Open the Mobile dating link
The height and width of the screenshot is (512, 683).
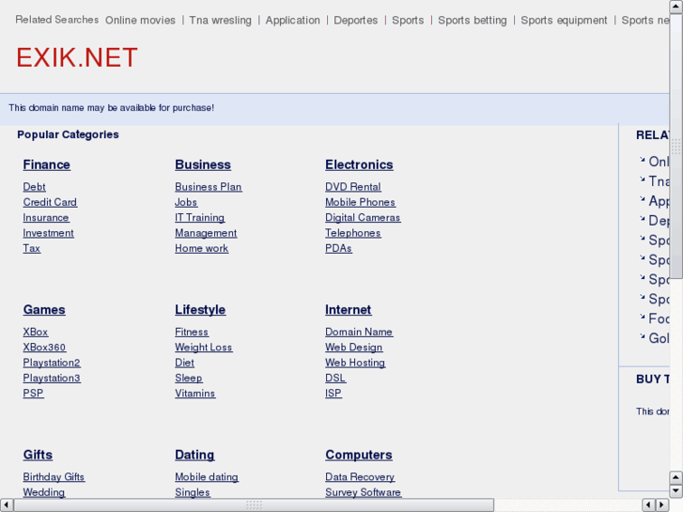tap(207, 477)
